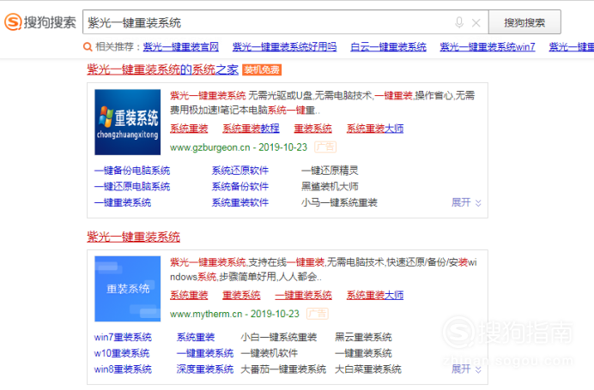The image size is (594, 390).
Task: Click the Sogou logo icon
Action: pyautogui.click(x=13, y=22)
